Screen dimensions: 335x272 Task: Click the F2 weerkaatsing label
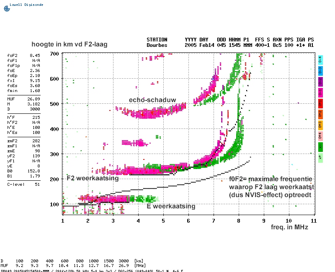(93, 178)
